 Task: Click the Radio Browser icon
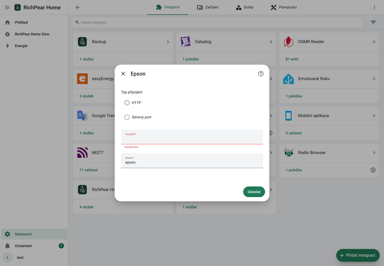point(289,153)
